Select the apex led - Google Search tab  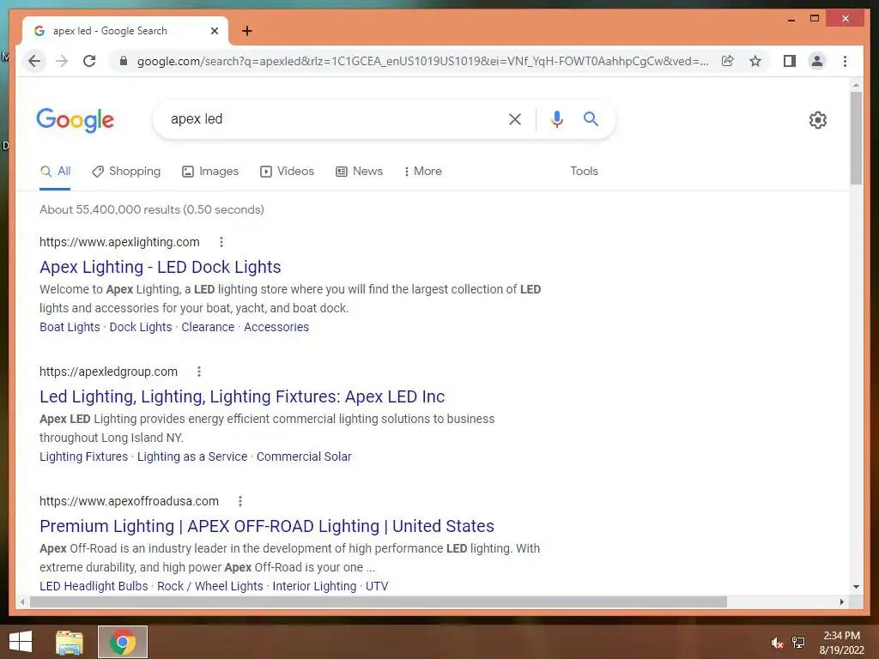coord(125,31)
